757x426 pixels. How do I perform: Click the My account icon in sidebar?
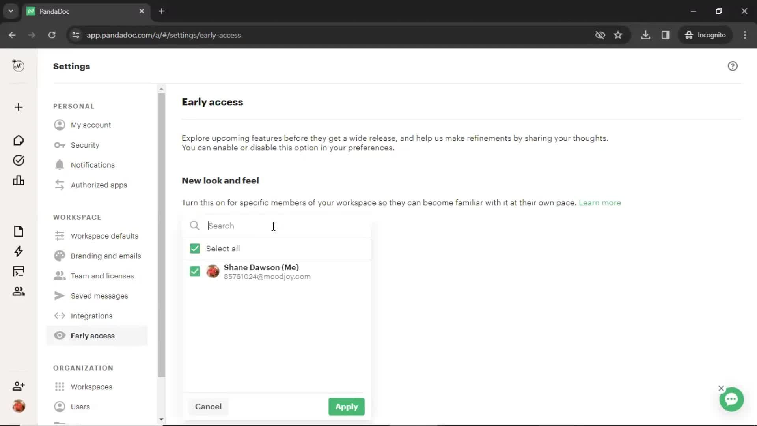[59, 125]
